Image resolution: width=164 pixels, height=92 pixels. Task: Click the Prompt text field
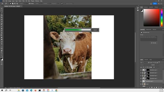pyautogui.click(x=149, y=38)
